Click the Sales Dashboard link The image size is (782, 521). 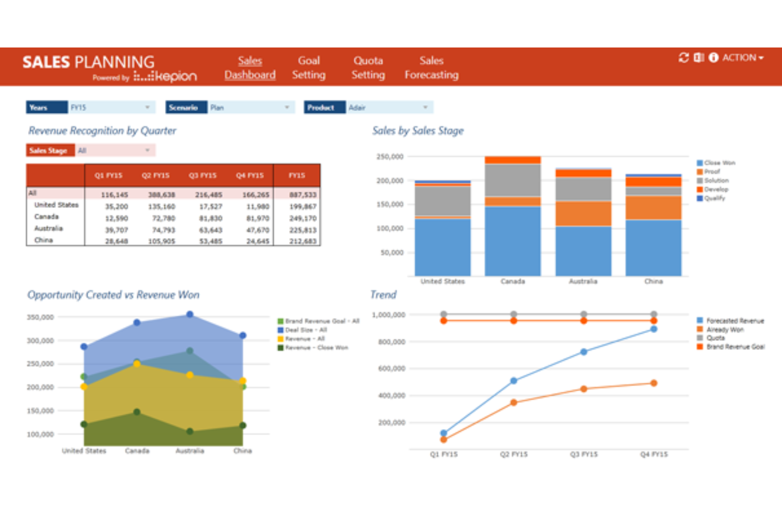[249, 68]
